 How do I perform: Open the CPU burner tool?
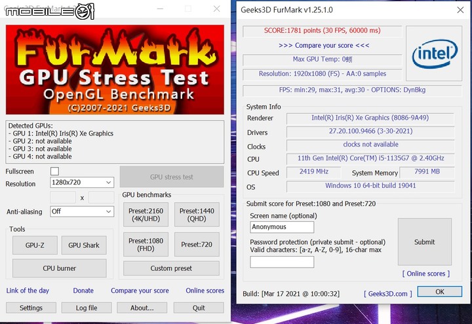tap(59, 268)
